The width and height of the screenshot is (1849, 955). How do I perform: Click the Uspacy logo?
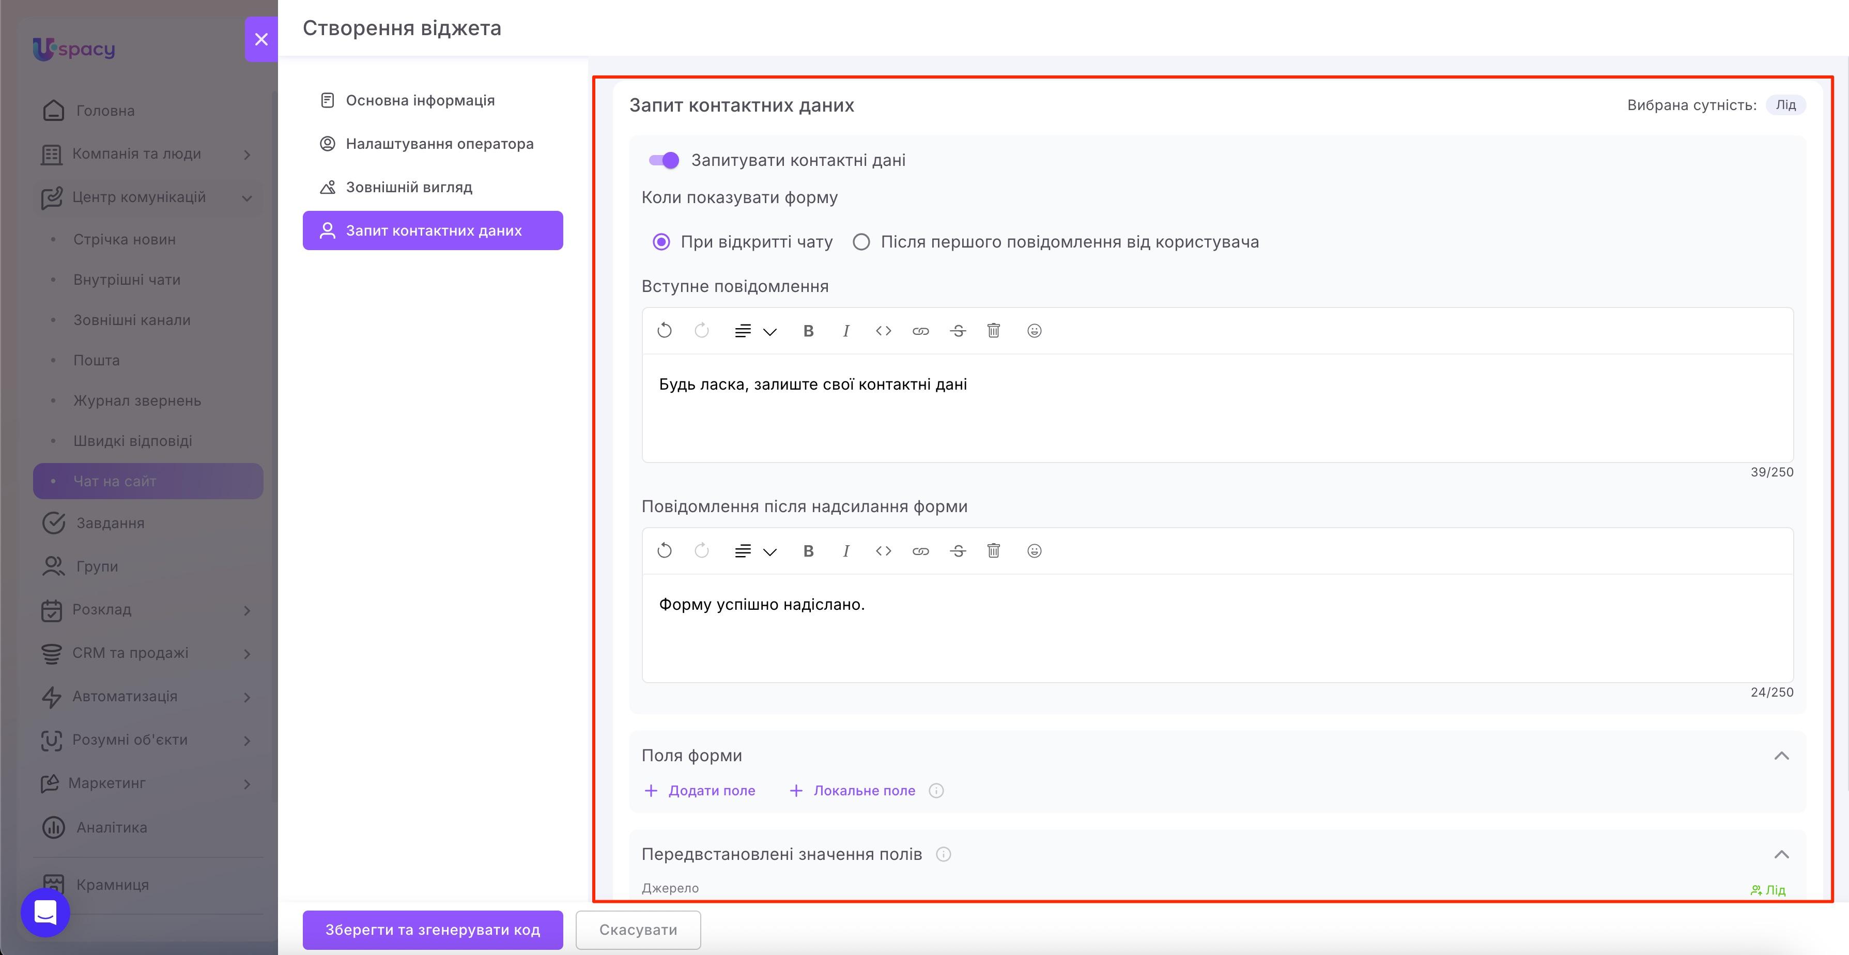(74, 49)
